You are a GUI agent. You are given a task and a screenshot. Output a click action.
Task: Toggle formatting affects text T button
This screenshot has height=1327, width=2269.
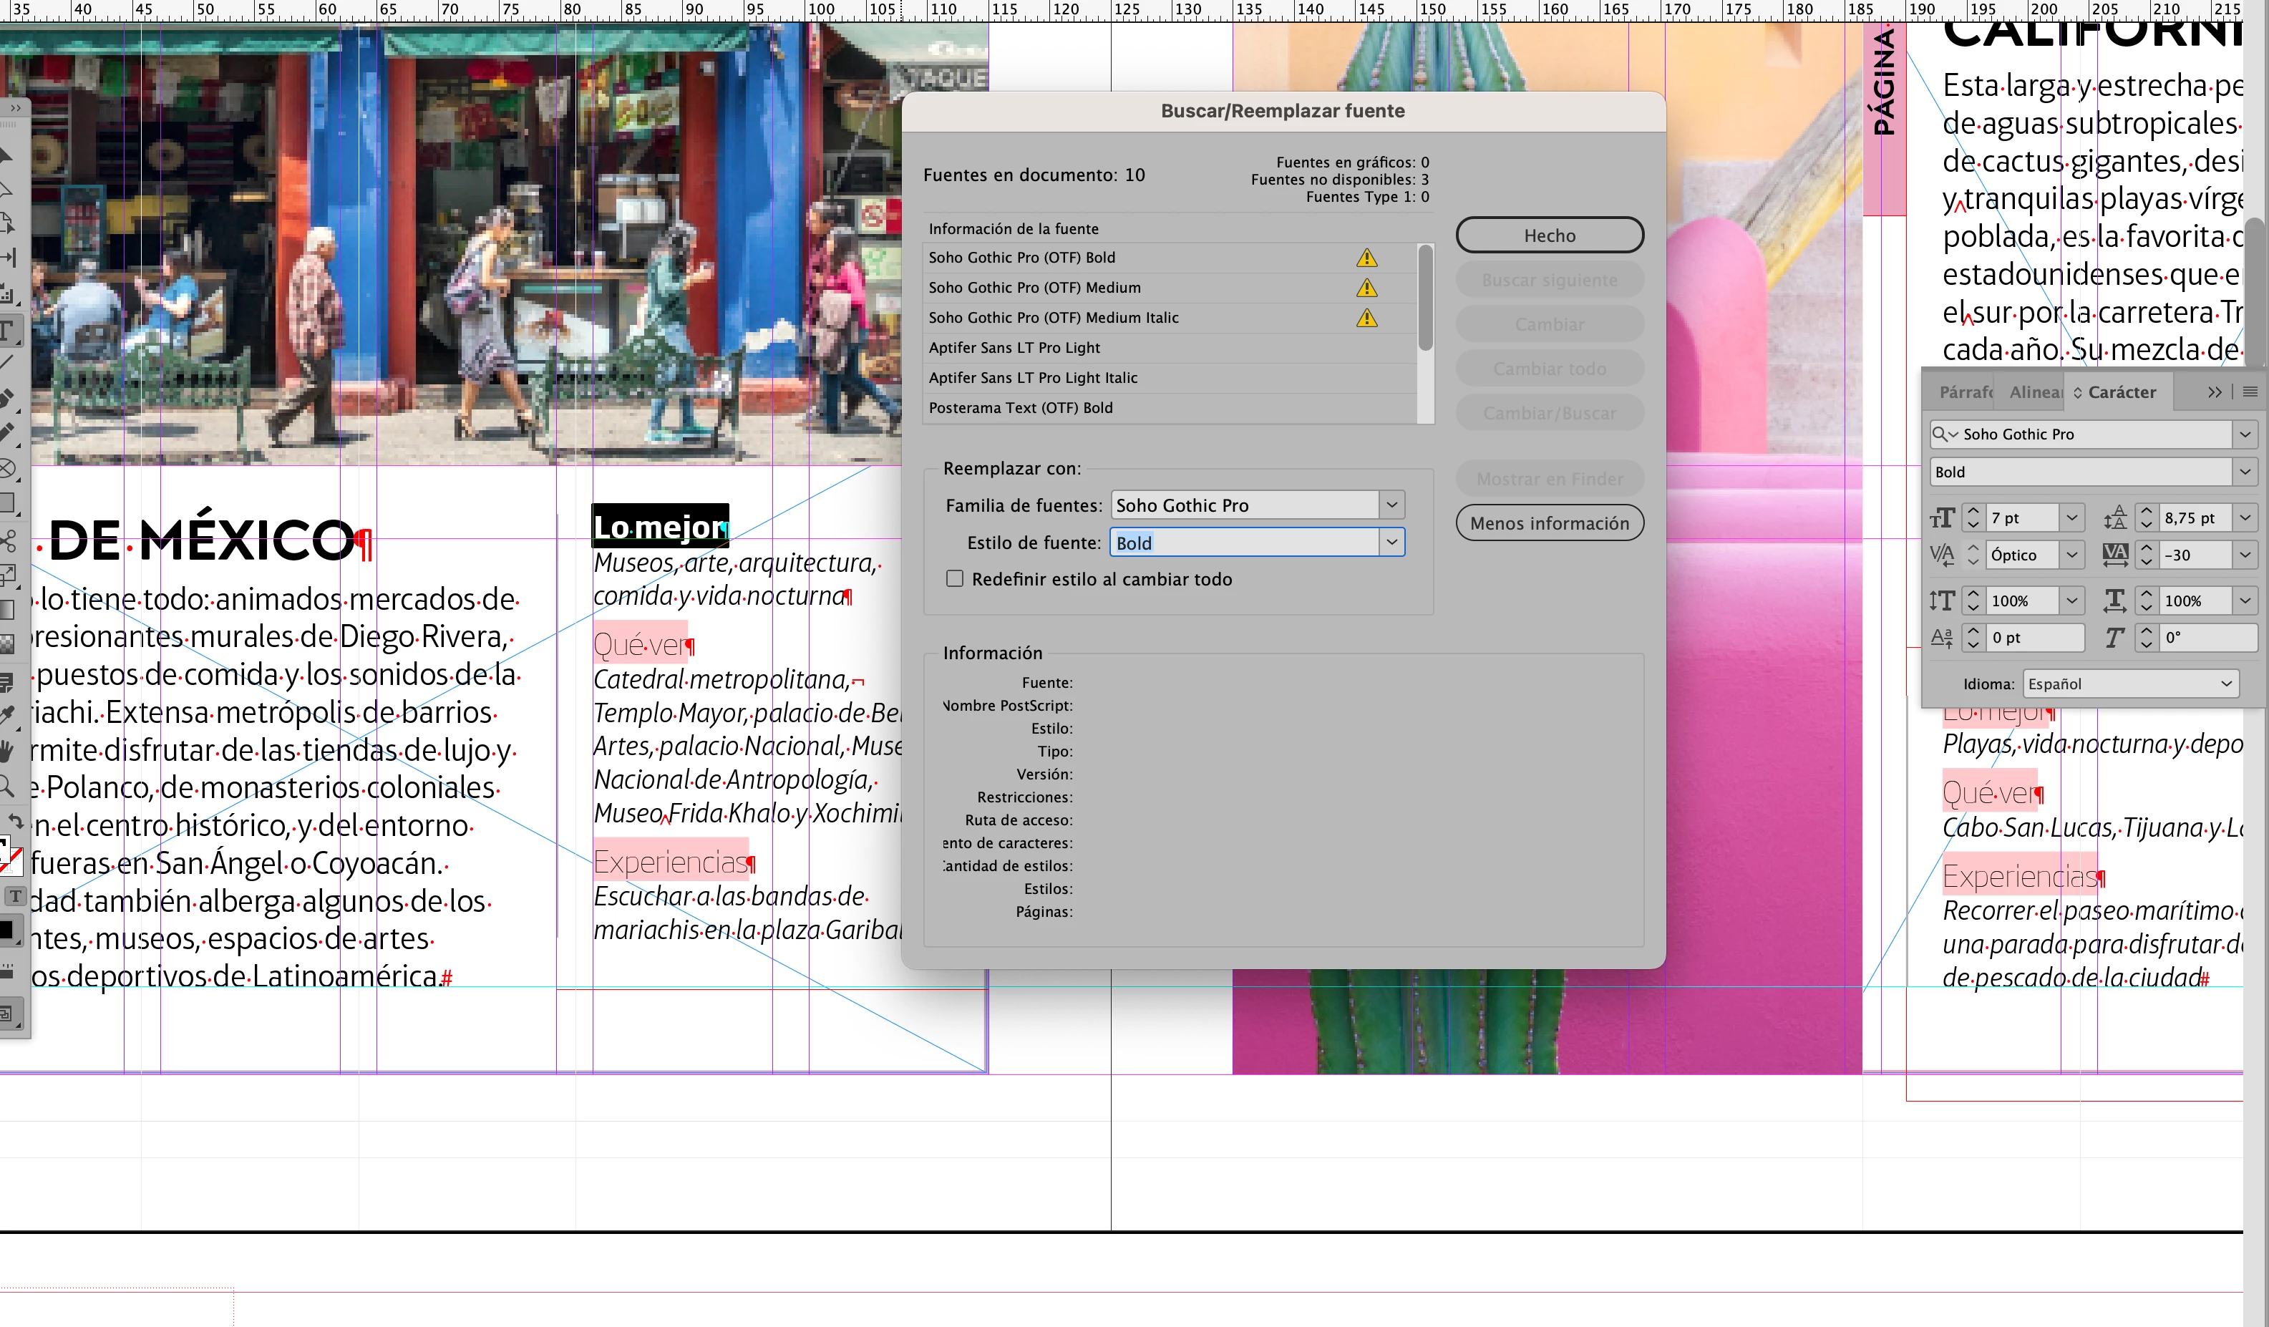point(15,896)
